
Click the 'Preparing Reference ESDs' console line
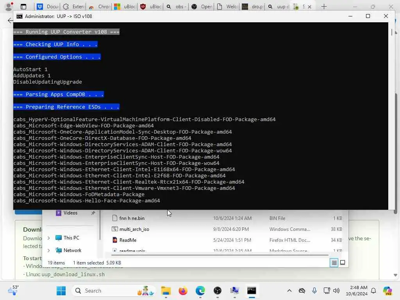pos(66,107)
